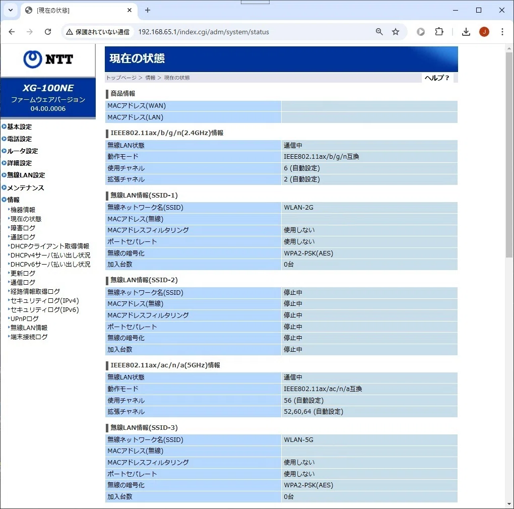Click the NTT logo
Screen dimensions: 514x509
(x=48, y=59)
